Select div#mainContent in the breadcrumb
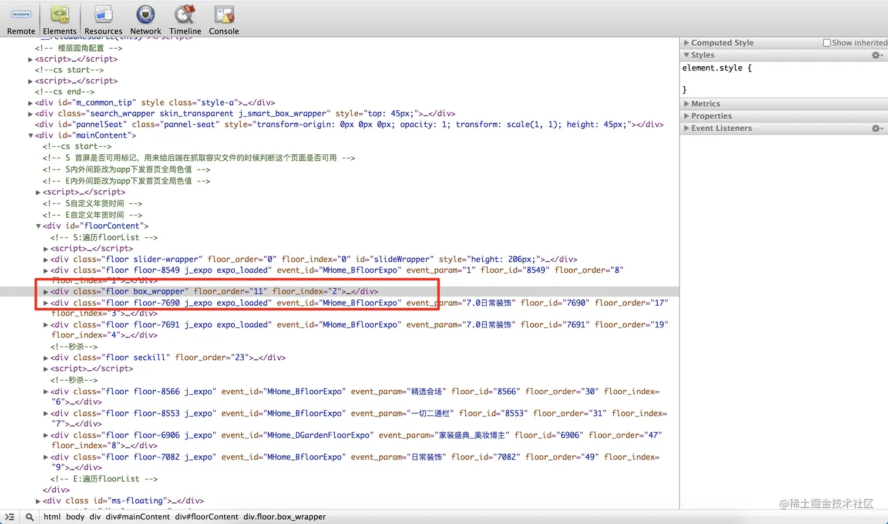Image resolution: width=888 pixels, height=524 pixels. pyautogui.click(x=137, y=517)
